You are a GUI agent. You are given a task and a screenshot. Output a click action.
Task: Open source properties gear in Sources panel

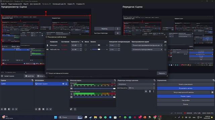(43, 109)
